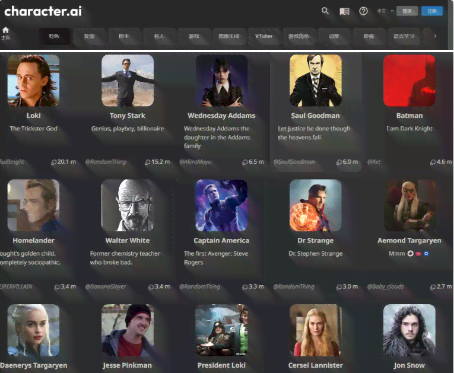
Task: Click the "Dr. Stephen Strange" description
Action: tap(316, 253)
